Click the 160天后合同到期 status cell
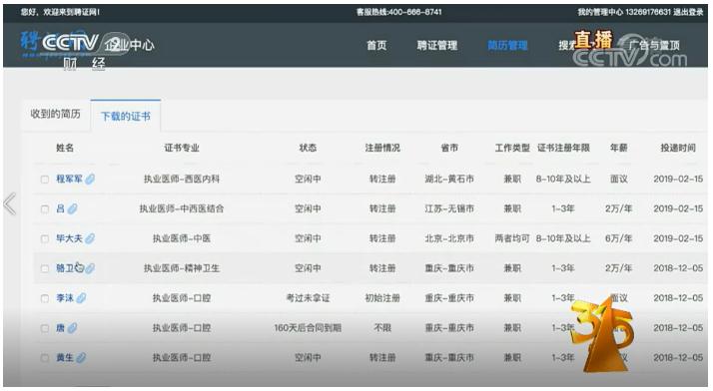This screenshot has height=391, width=713. pyautogui.click(x=308, y=328)
